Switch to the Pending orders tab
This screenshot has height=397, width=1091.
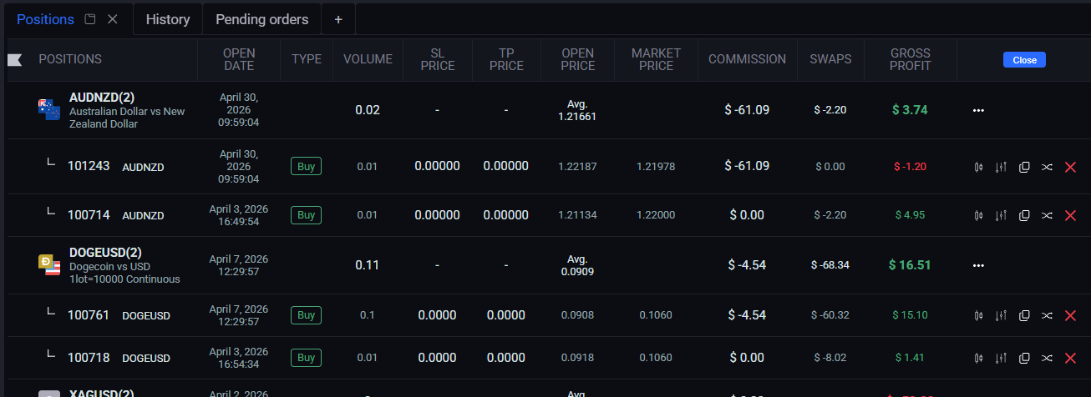[x=262, y=19]
